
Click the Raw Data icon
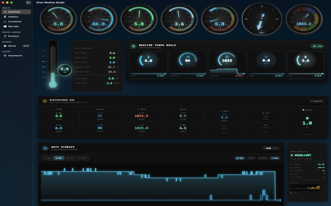point(5,26)
